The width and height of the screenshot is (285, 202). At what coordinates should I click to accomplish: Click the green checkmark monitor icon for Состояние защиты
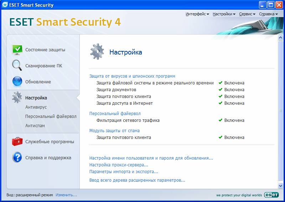click(17, 50)
